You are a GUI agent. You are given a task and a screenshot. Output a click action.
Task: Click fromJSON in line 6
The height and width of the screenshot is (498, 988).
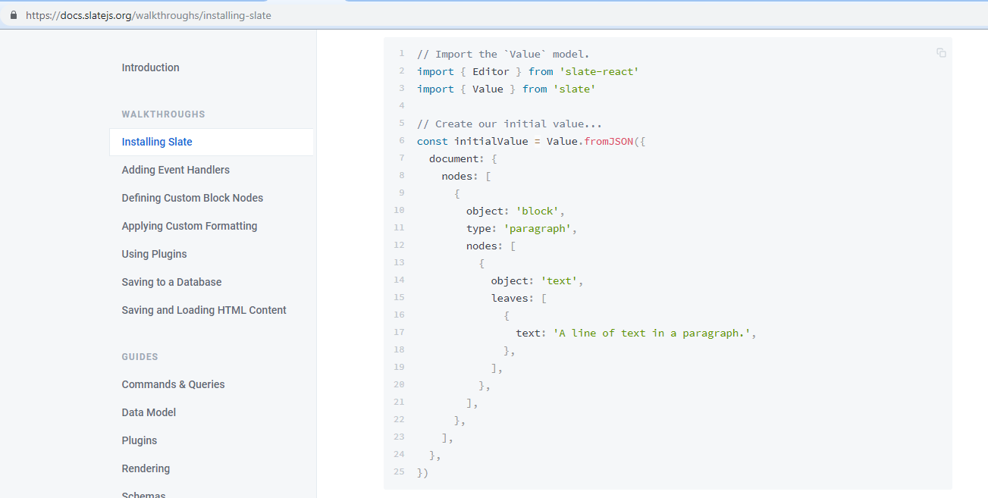(608, 141)
